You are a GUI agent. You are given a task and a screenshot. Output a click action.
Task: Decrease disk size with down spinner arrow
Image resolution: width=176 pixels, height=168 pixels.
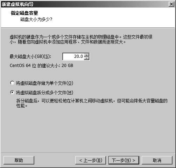pyautogui.click(x=86, y=58)
